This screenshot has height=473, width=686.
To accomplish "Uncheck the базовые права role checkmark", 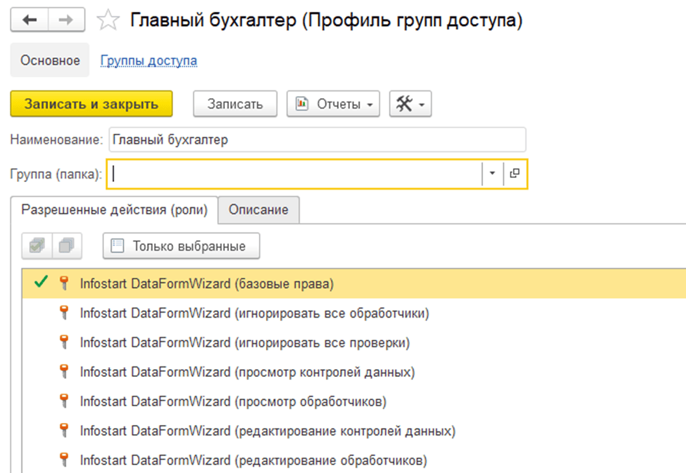I will pos(41,283).
